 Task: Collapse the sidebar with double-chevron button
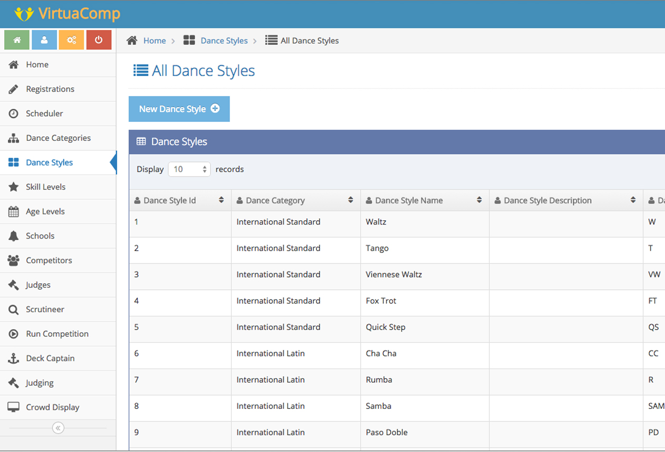pos(58,428)
